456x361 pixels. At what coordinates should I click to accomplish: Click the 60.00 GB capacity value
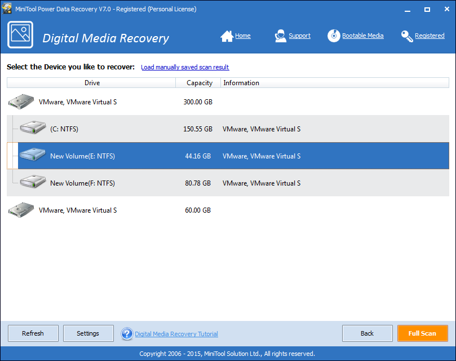click(x=198, y=210)
